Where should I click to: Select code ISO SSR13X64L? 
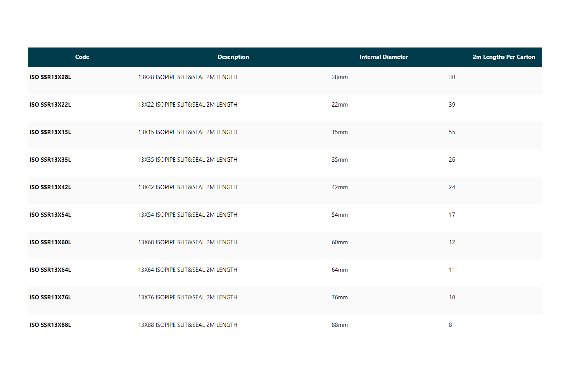point(50,270)
